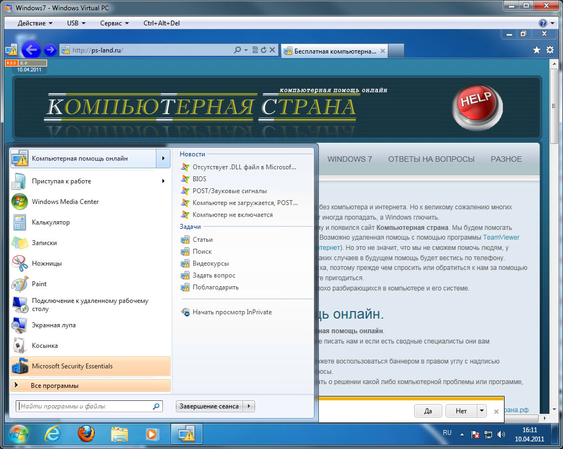Open Windows Media Player on taskbar
The width and height of the screenshot is (563, 449).
(152, 434)
